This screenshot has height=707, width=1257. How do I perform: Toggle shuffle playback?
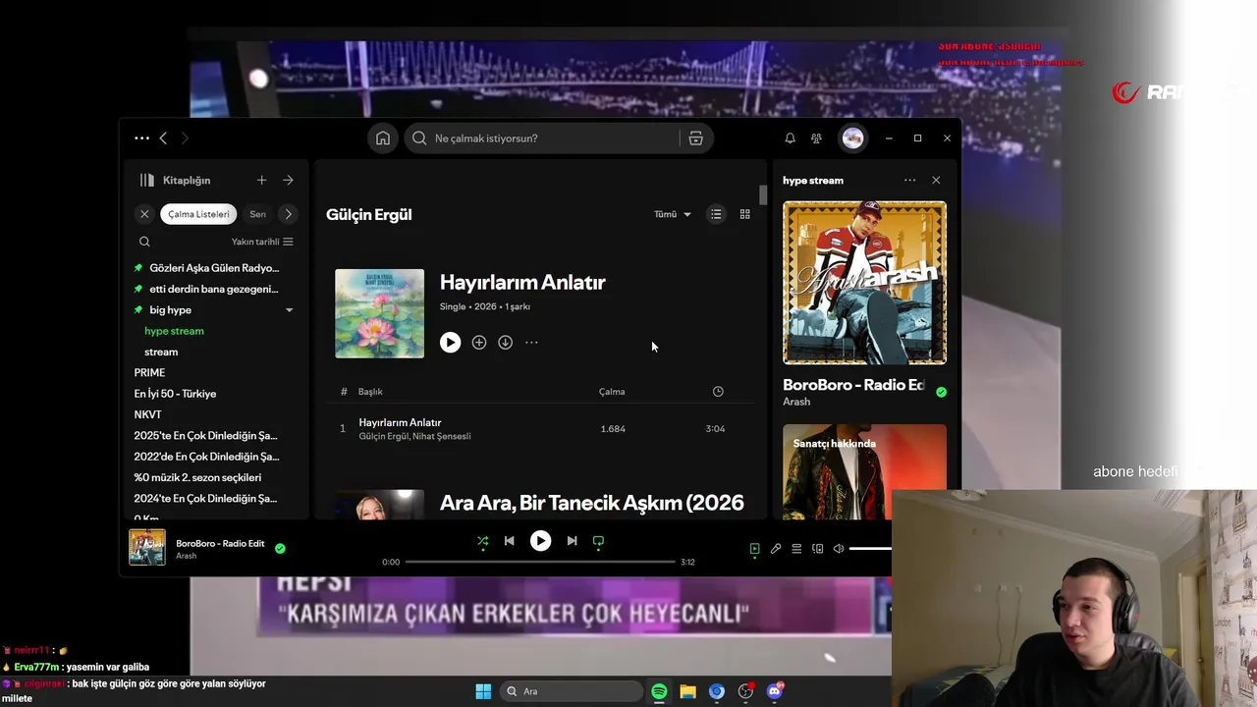coord(482,541)
